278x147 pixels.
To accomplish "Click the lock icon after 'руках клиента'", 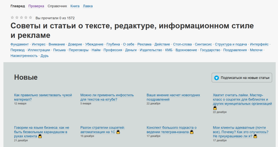I will click(x=40, y=136).
